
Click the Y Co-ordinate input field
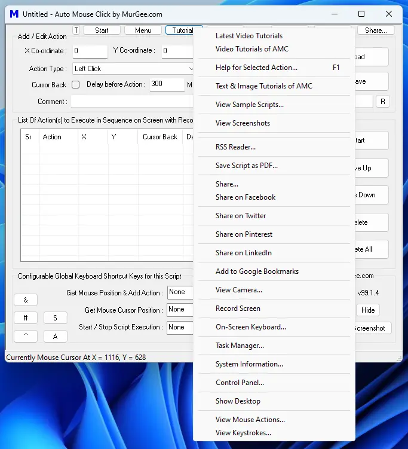pyautogui.click(x=177, y=51)
